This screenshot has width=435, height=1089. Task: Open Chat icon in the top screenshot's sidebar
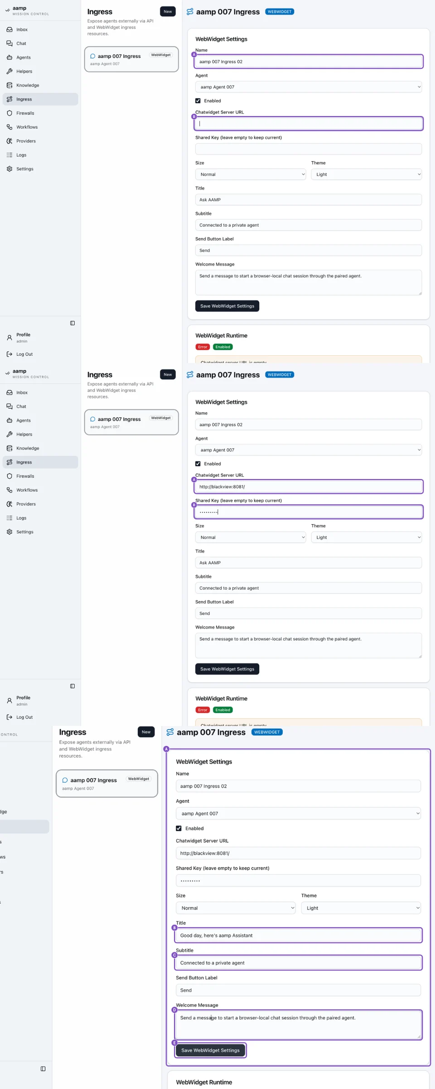10,44
